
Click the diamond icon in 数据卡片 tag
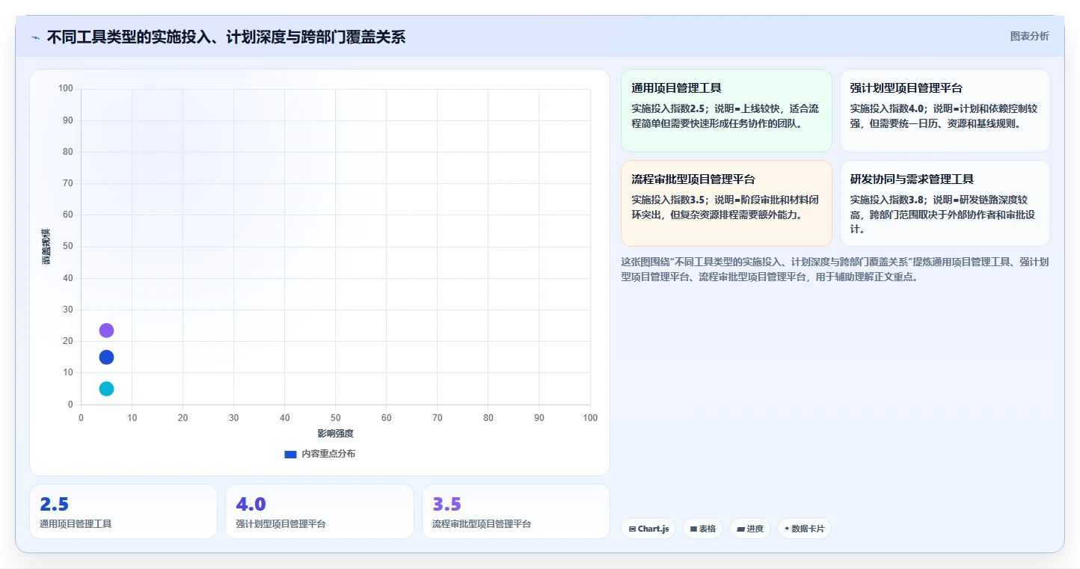point(787,529)
